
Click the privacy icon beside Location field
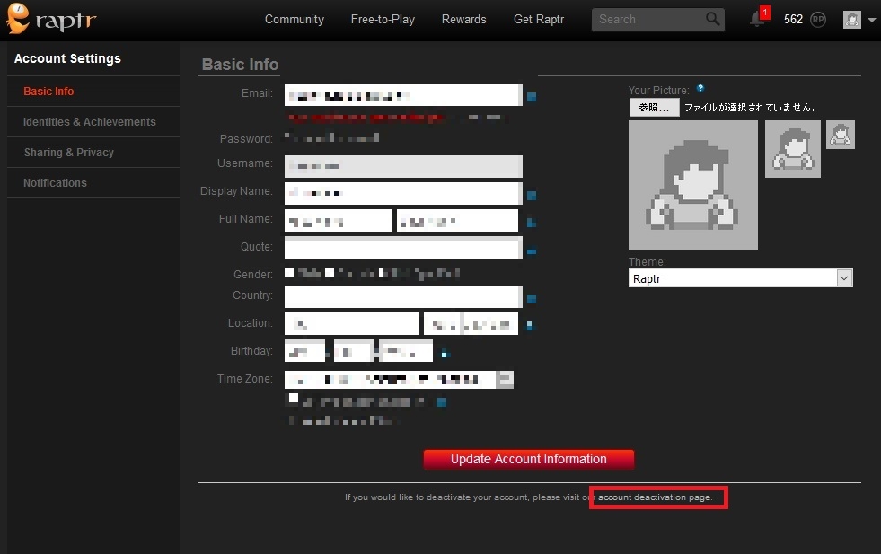point(529,325)
